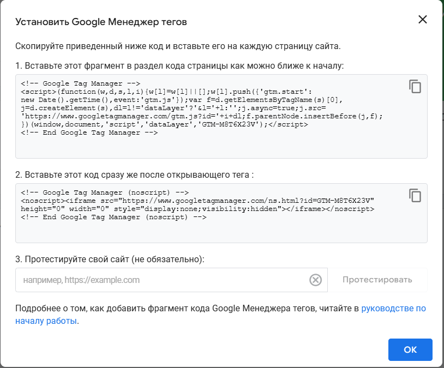Close the Tag Manager install dialog
This screenshot has width=444, height=368.
[423, 20]
